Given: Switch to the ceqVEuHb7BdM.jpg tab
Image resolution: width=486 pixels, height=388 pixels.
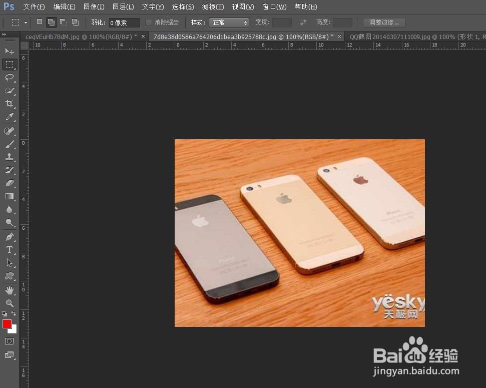Looking at the screenshot, I should coord(81,37).
